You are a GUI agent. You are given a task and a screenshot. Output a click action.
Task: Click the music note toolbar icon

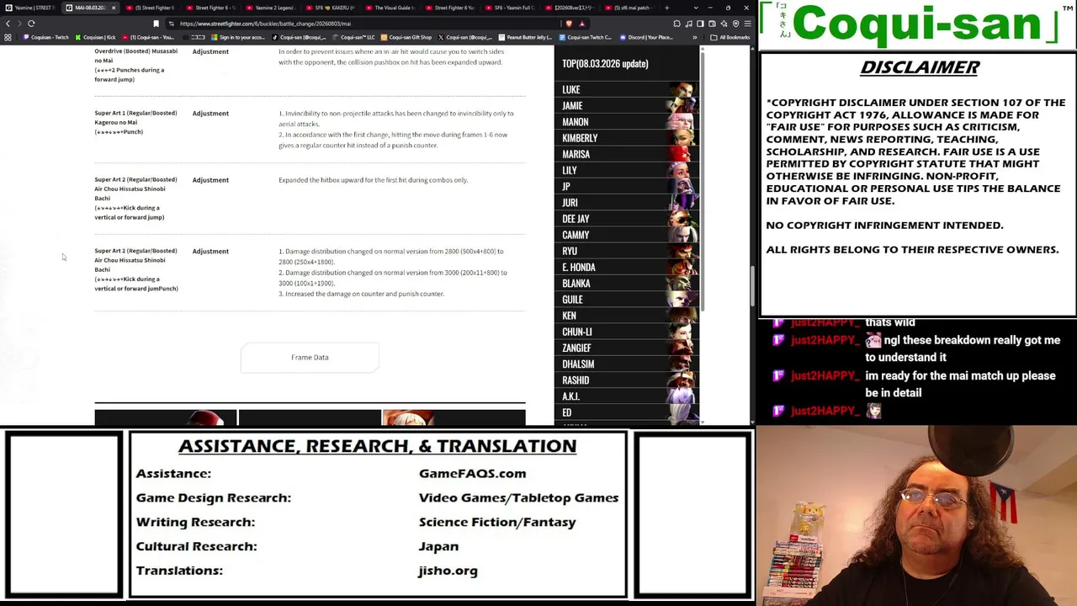689,24
